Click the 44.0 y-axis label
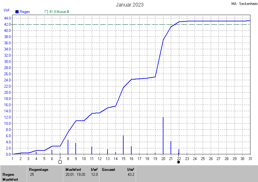 pyautogui.click(x=7, y=18)
